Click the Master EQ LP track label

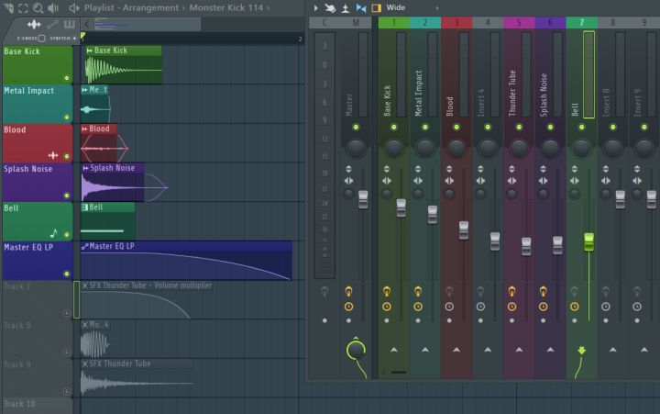tap(29, 247)
